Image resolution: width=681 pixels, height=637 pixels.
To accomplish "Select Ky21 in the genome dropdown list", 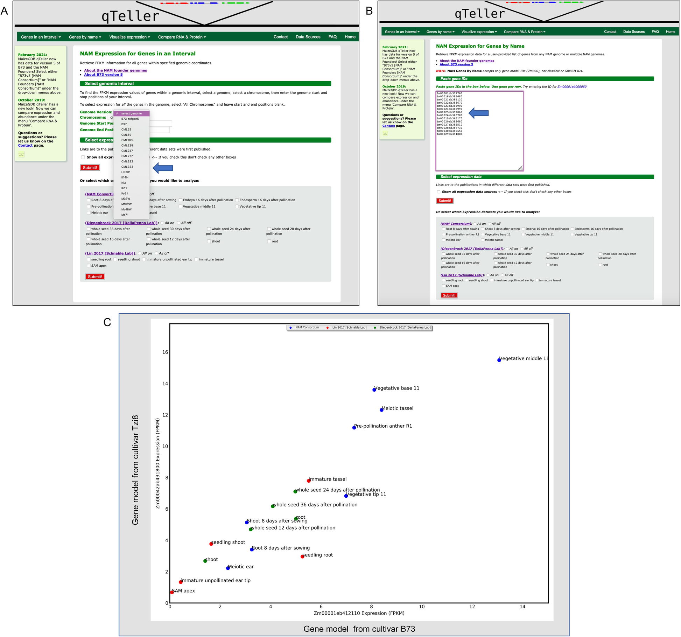I will [132, 194].
